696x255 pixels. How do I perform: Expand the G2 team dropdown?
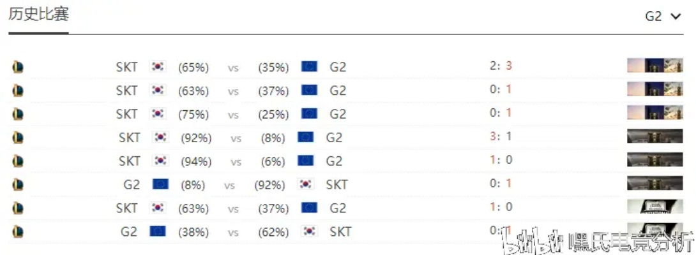coord(663,17)
